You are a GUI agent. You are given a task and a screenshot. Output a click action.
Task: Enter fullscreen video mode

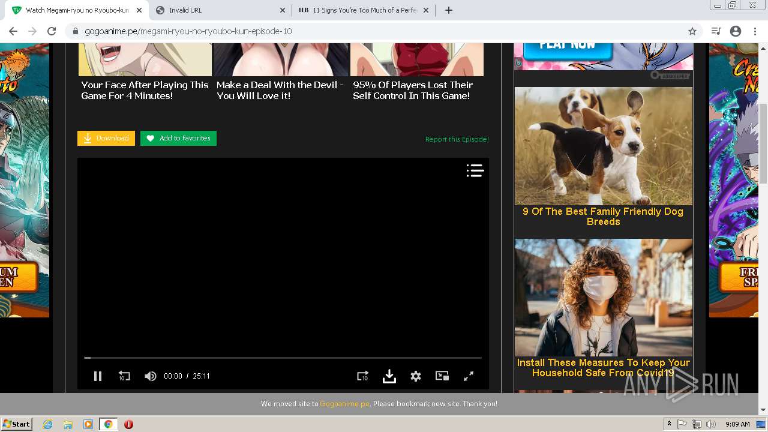tap(469, 376)
